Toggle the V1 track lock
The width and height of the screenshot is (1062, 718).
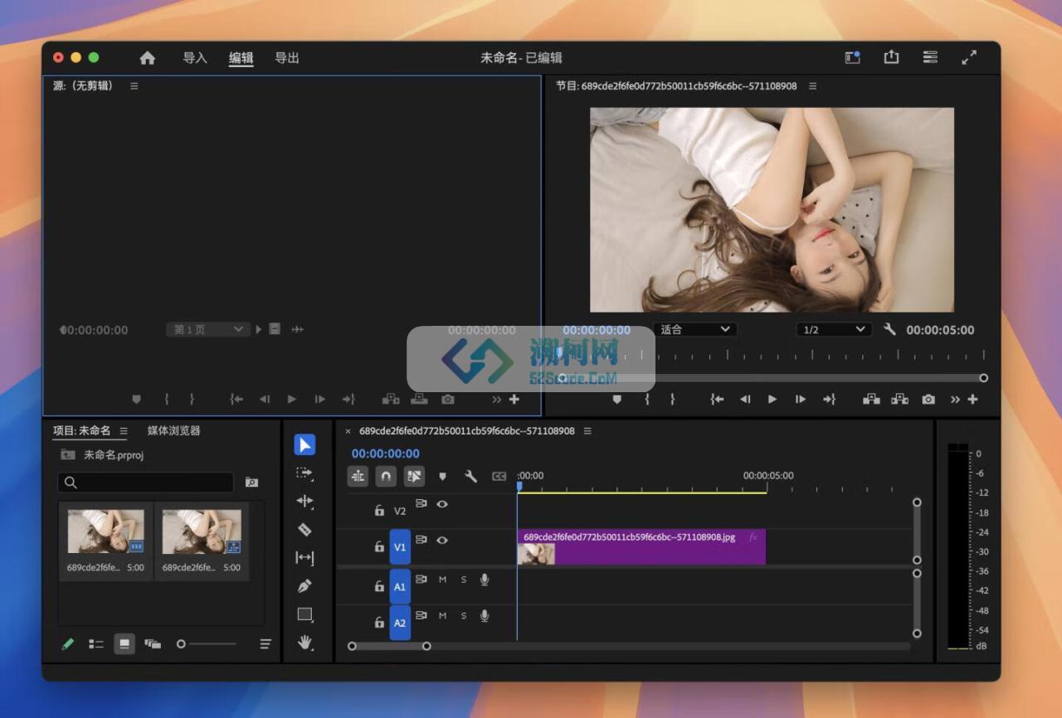(x=379, y=546)
